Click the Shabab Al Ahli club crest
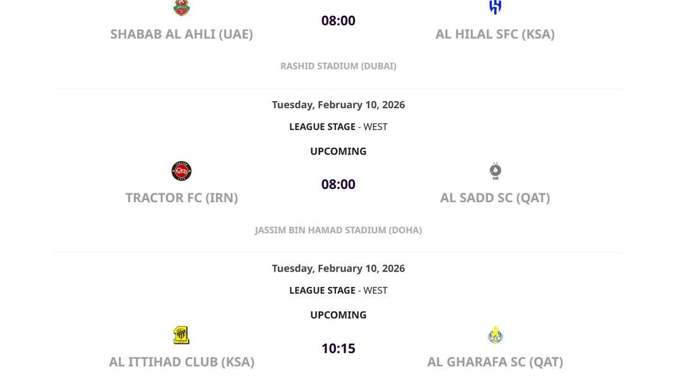696x381 pixels. click(182, 8)
